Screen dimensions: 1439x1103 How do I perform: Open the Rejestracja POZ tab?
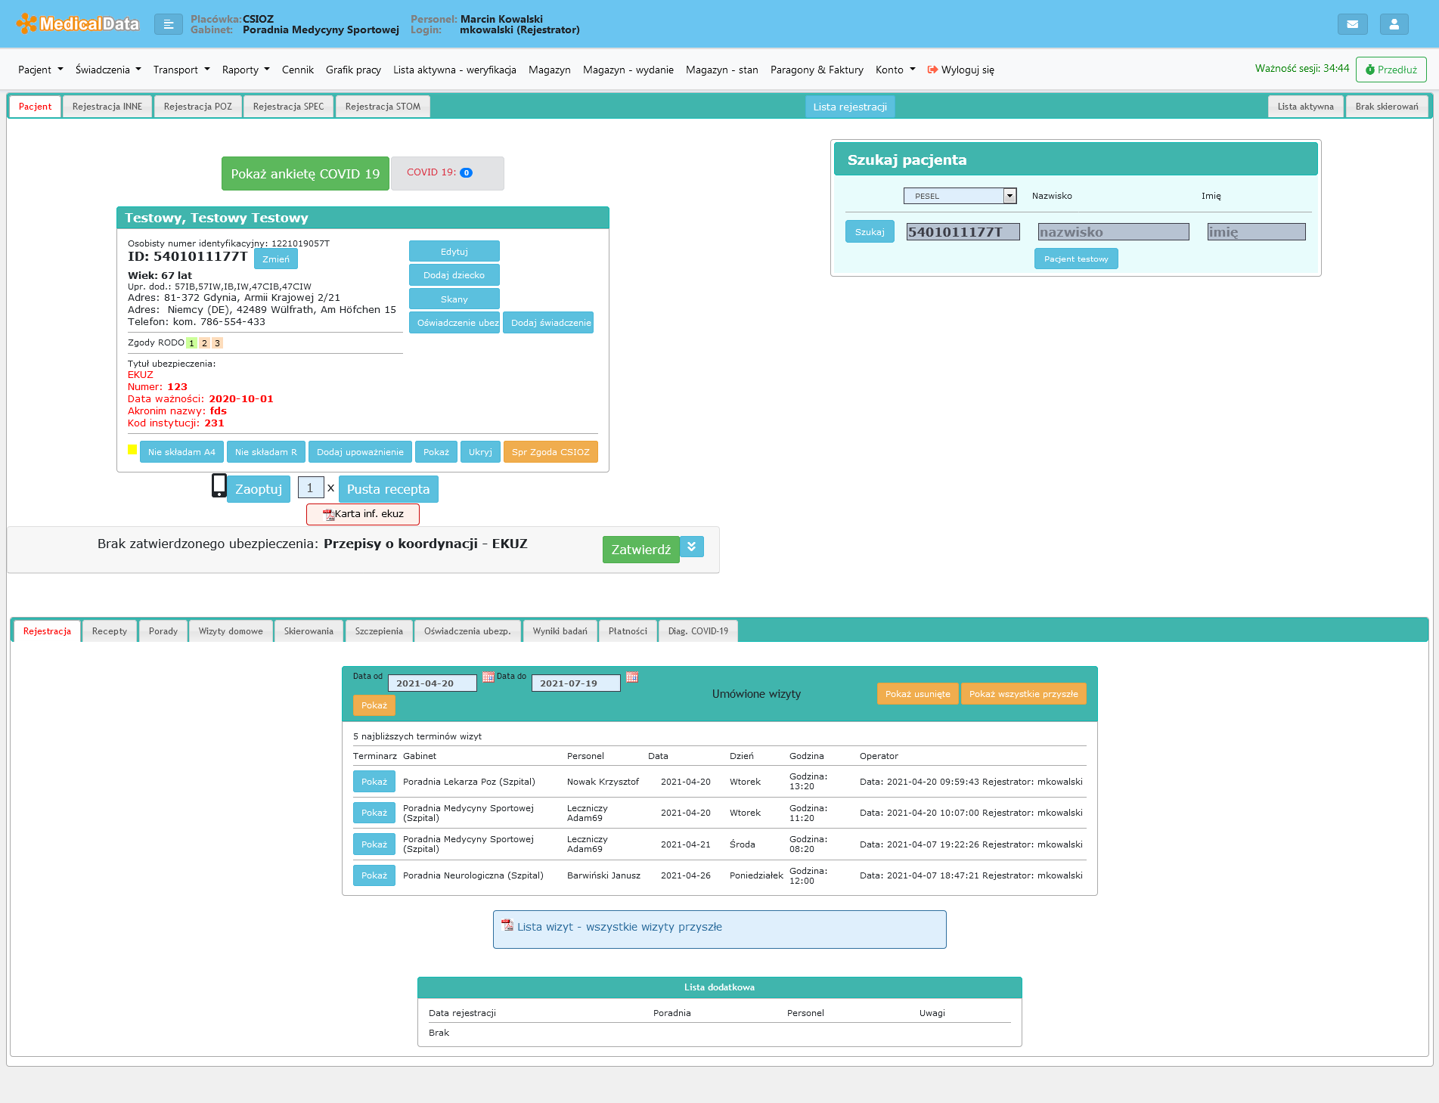pos(197,107)
